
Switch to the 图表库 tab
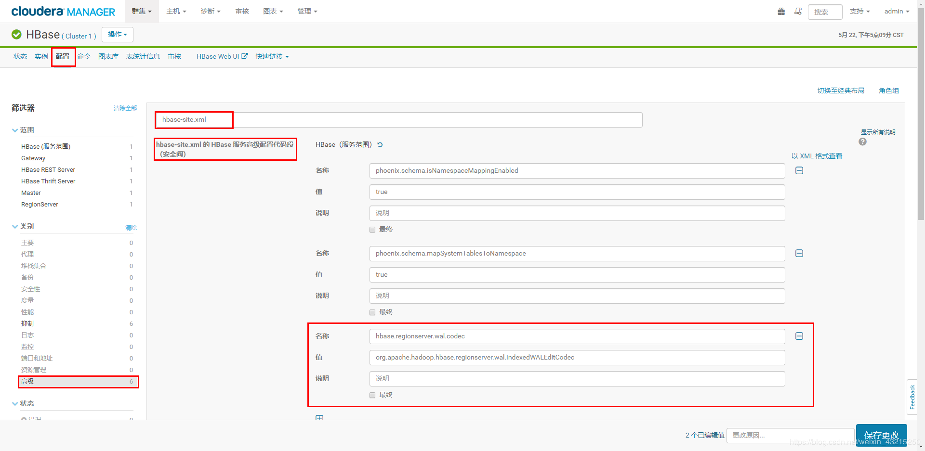(x=108, y=56)
